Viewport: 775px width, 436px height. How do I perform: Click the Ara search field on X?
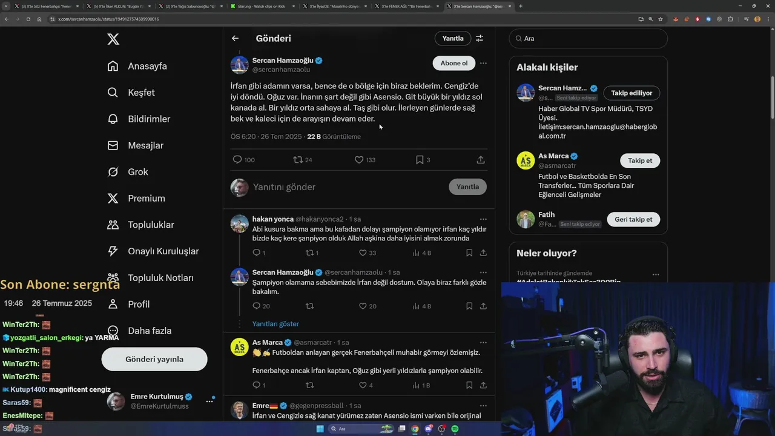click(x=588, y=38)
